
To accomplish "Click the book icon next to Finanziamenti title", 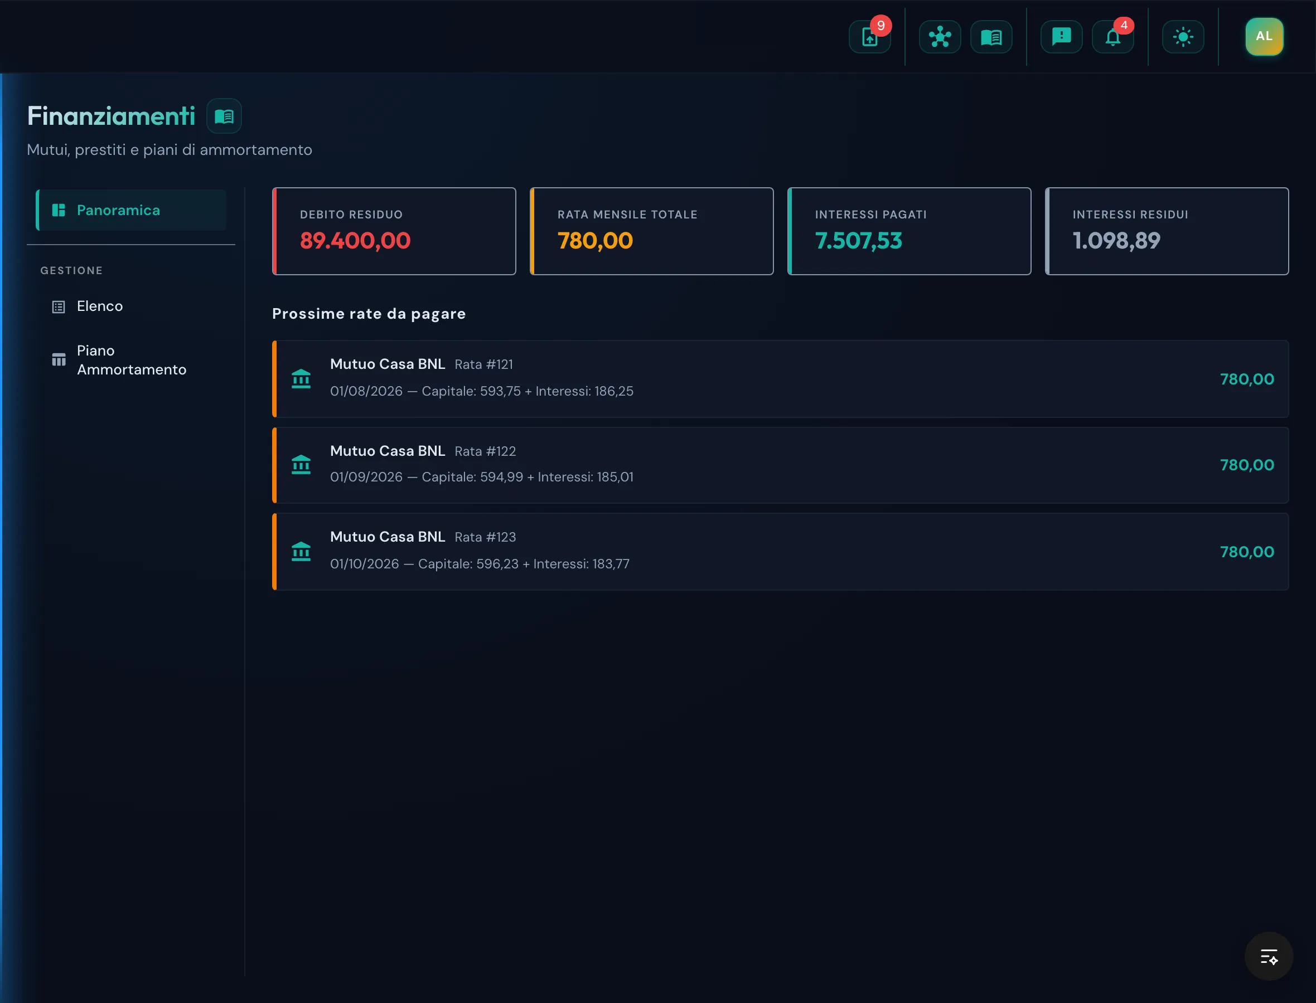I will point(224,116).
